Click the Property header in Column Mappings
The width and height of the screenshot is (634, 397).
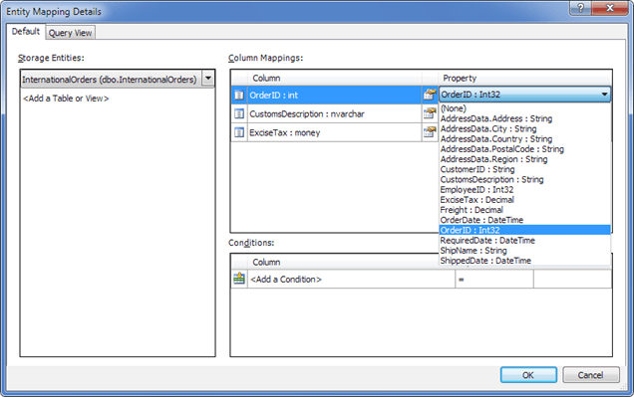[524, 78]
